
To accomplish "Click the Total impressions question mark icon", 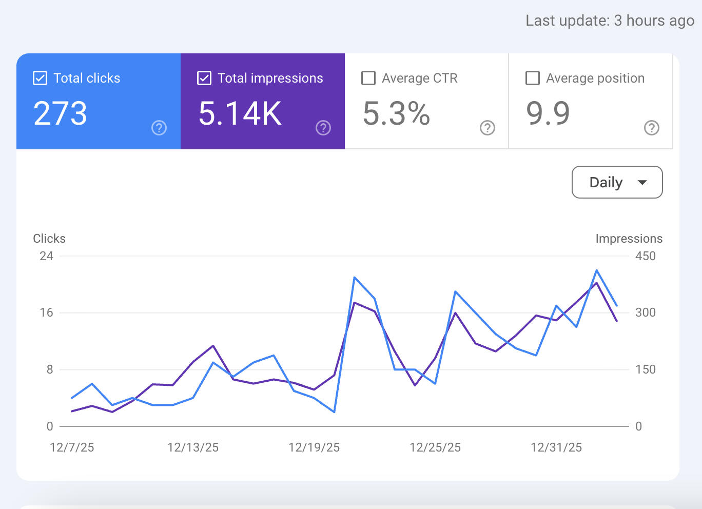I will (x=323, y=128).
